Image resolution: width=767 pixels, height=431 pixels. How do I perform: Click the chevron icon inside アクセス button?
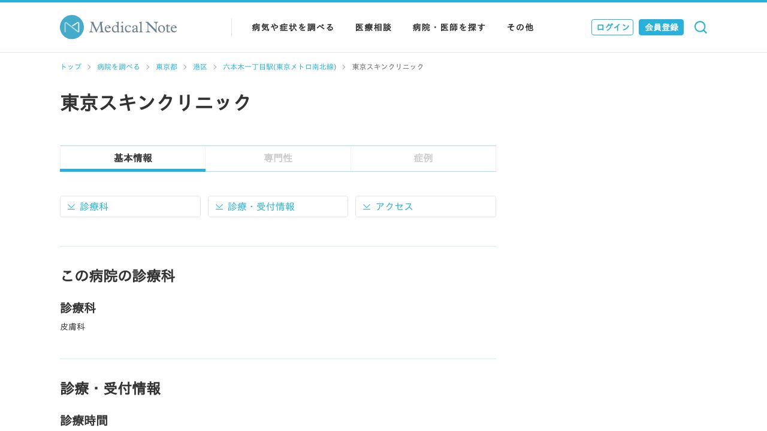coord(367,207)
